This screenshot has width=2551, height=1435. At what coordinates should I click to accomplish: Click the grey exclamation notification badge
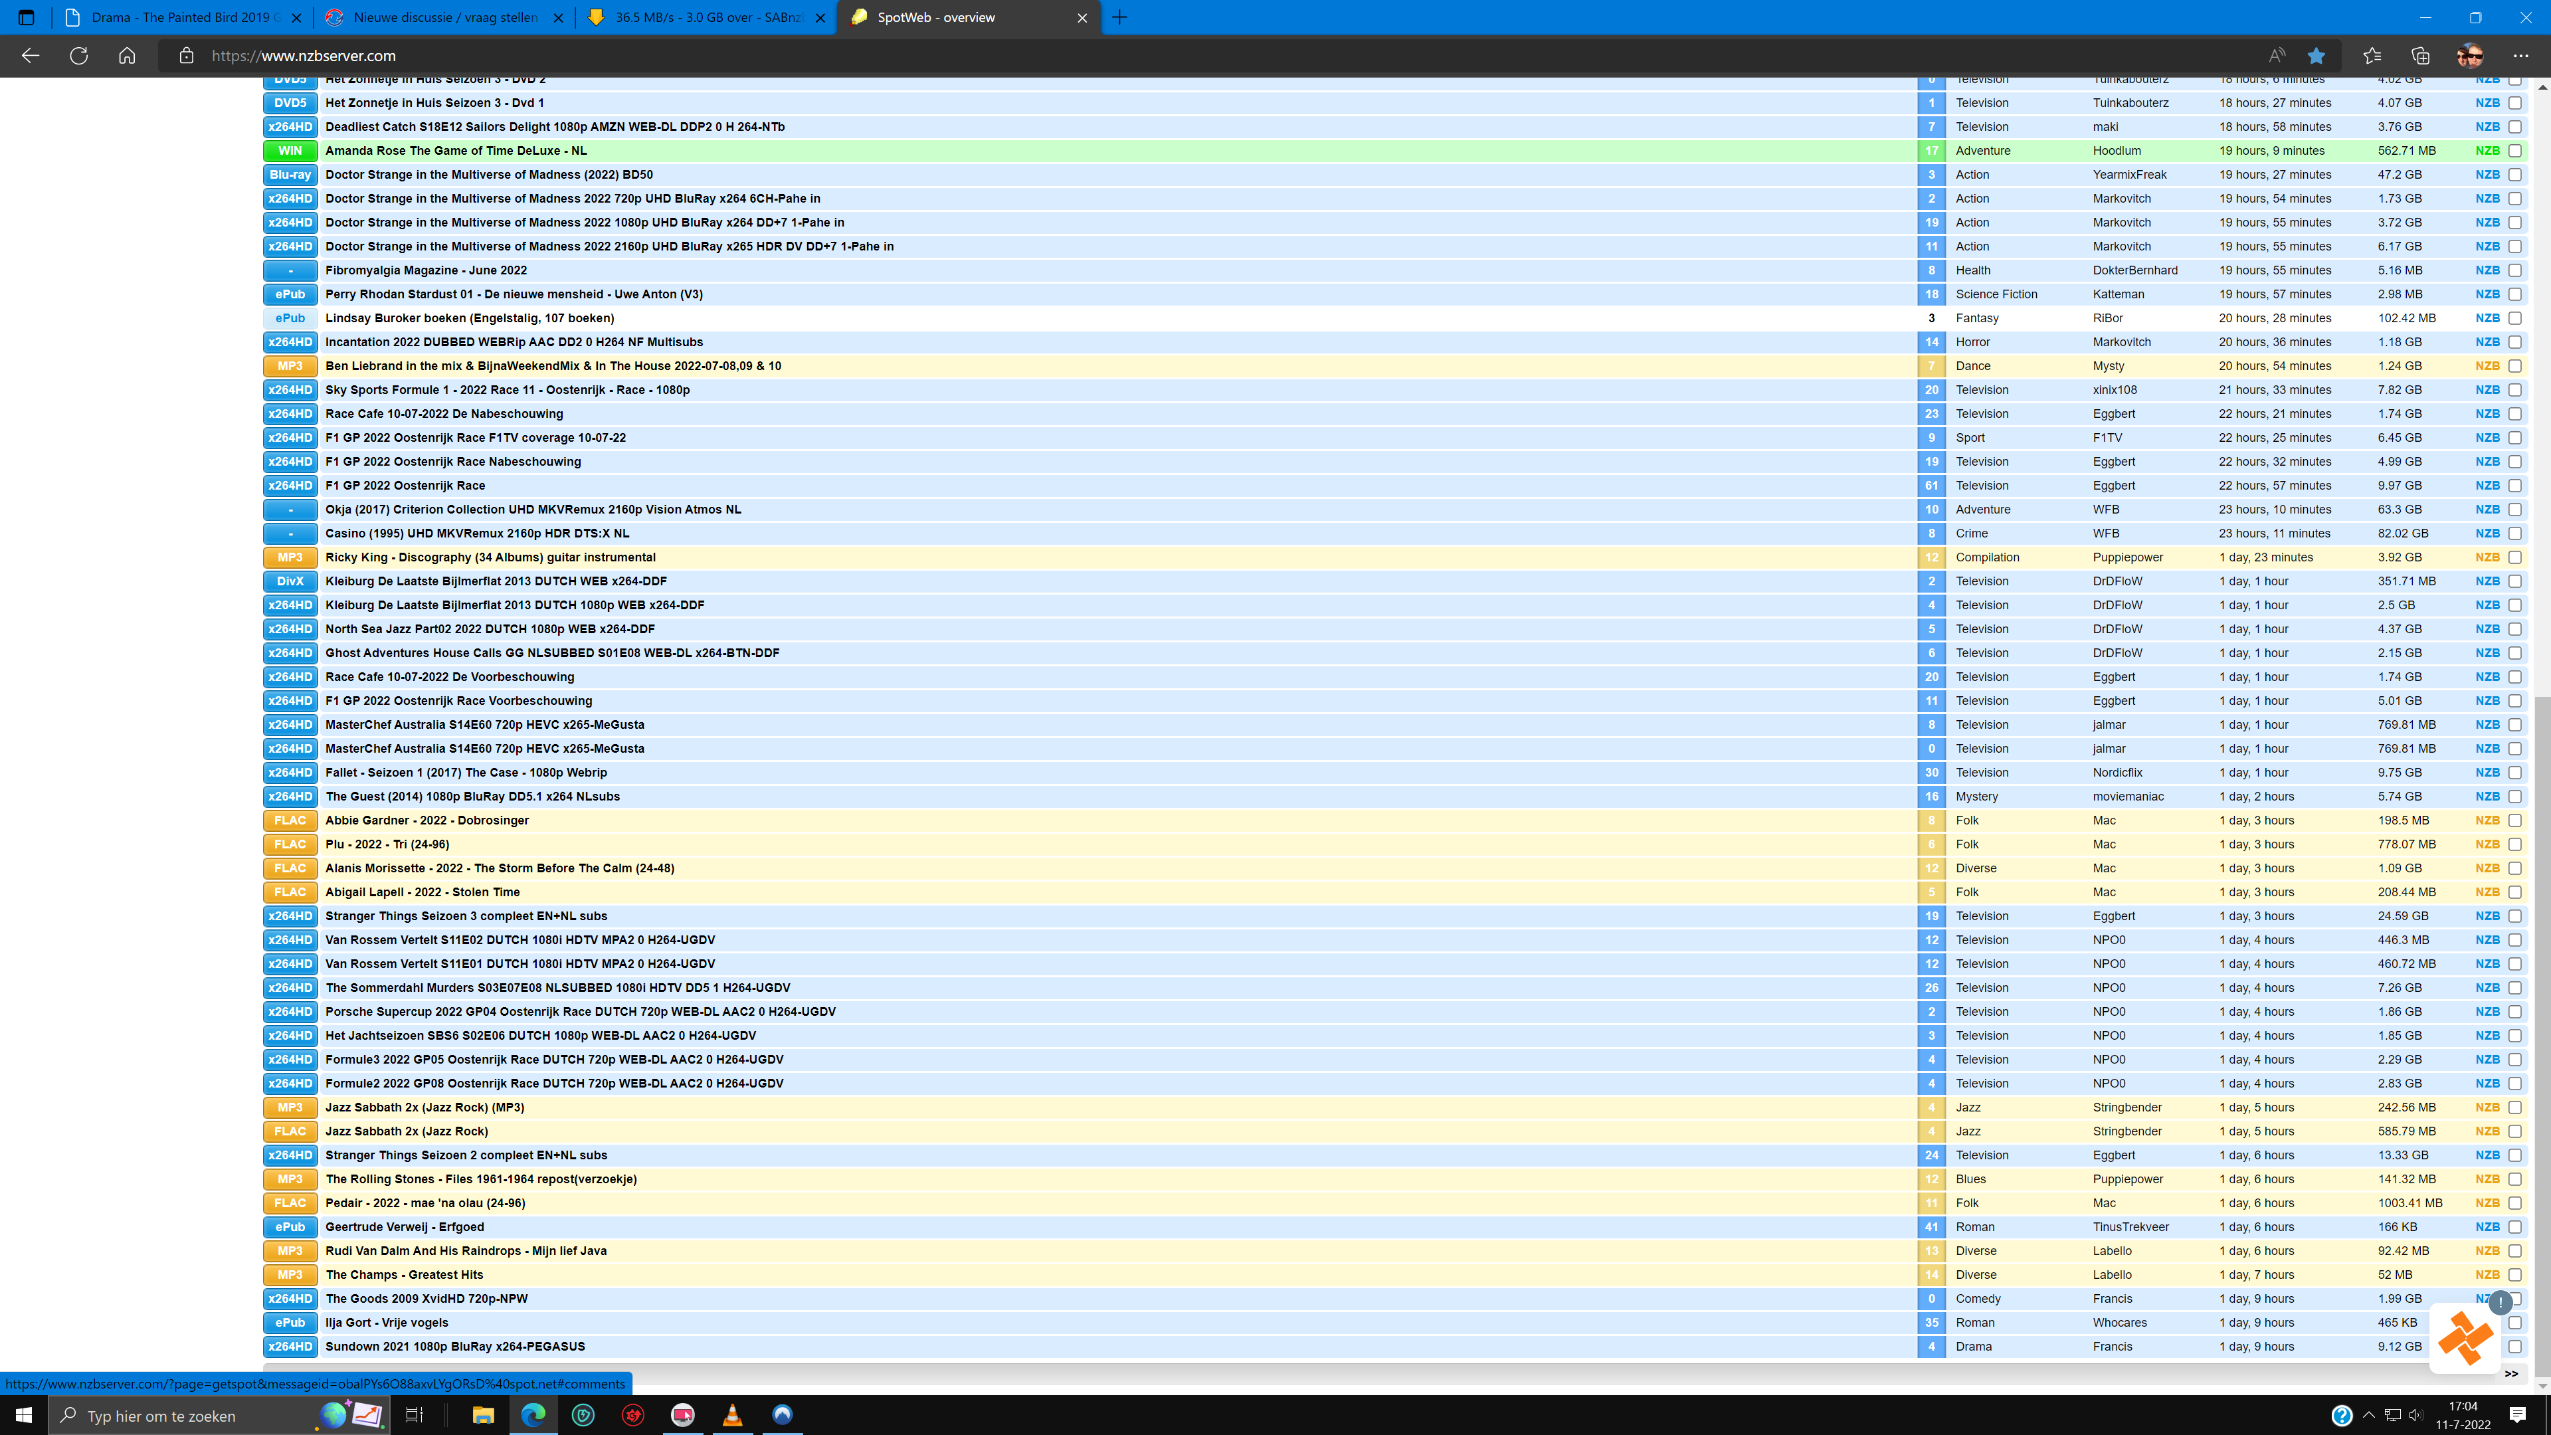click(x=2501, y=1303)
